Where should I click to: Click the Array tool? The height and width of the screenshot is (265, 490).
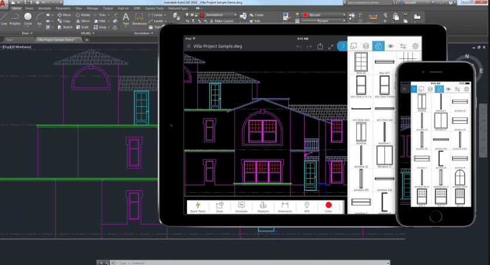[x=99, y=27]
